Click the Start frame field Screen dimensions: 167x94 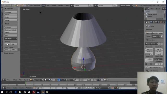(x=46, y=88)
